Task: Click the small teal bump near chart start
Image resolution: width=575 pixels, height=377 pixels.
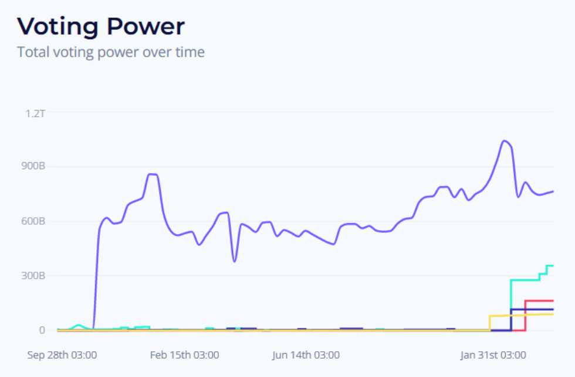Action: pos(78,325)
